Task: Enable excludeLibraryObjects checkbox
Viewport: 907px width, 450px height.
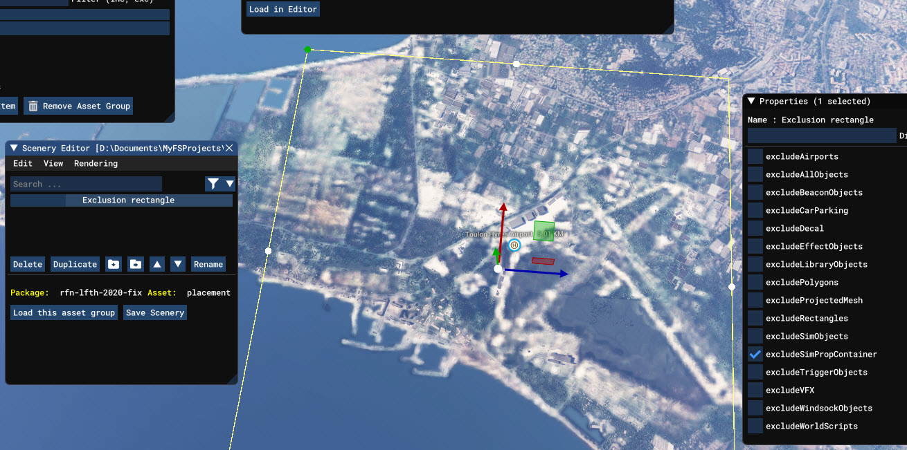Action: tap(755, 264)
